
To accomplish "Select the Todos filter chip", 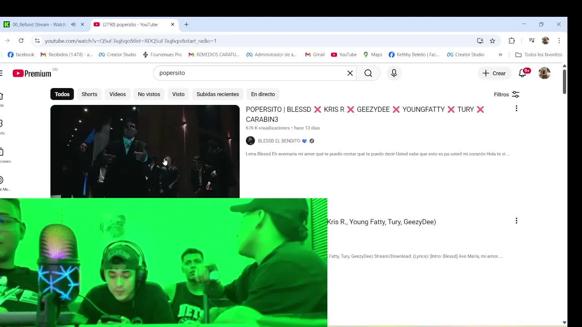I will pos(62,94).
